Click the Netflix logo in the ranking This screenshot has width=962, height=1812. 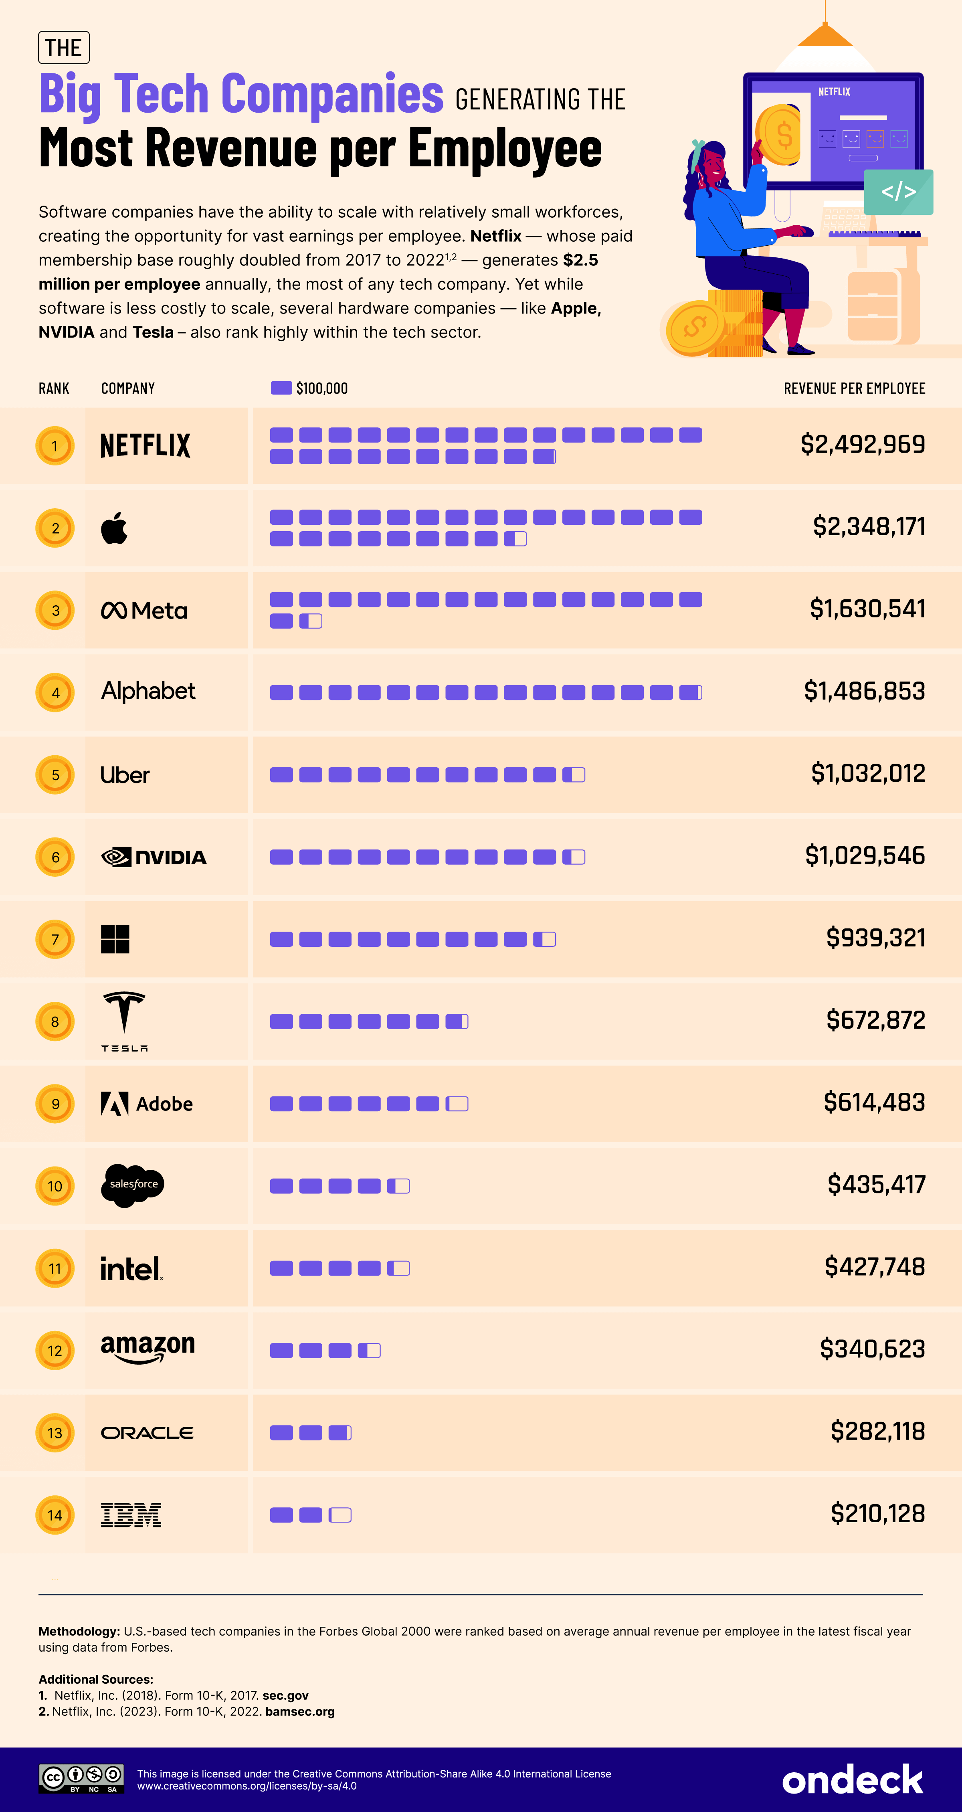point(146,445)
